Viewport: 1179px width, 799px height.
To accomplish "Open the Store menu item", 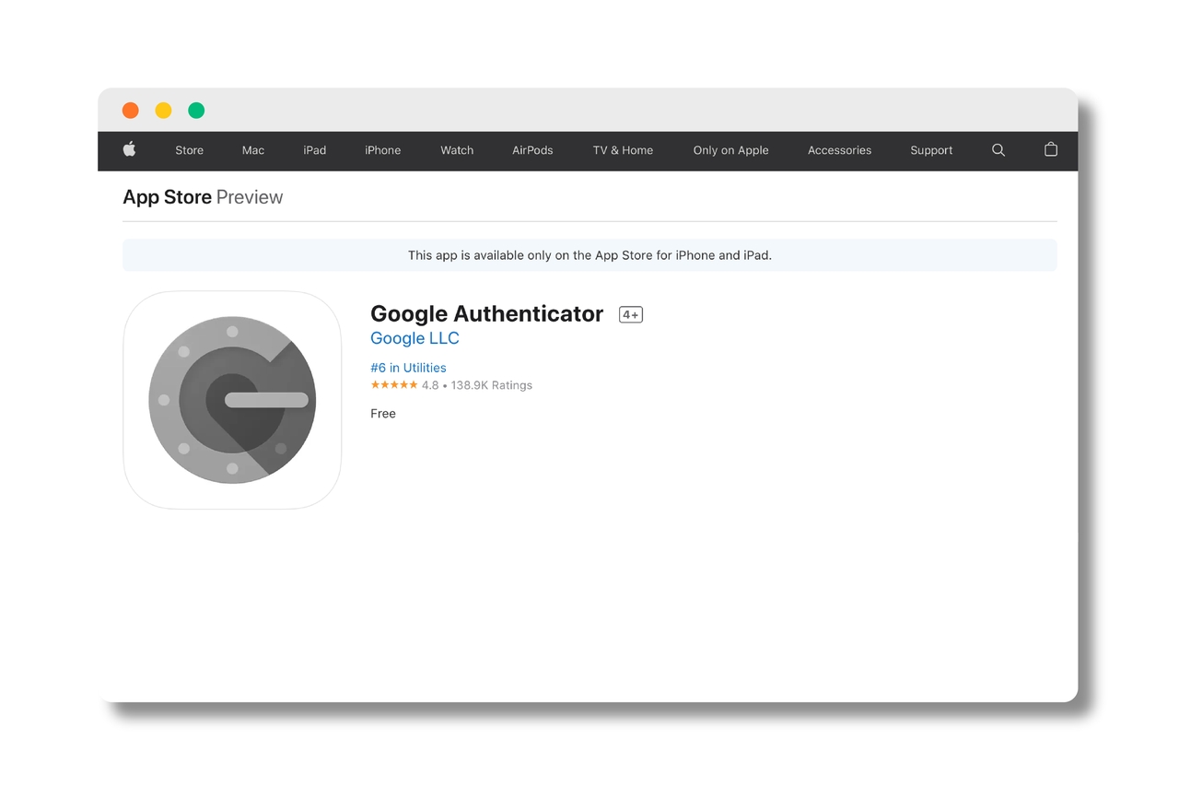I will tap(190, 150).
